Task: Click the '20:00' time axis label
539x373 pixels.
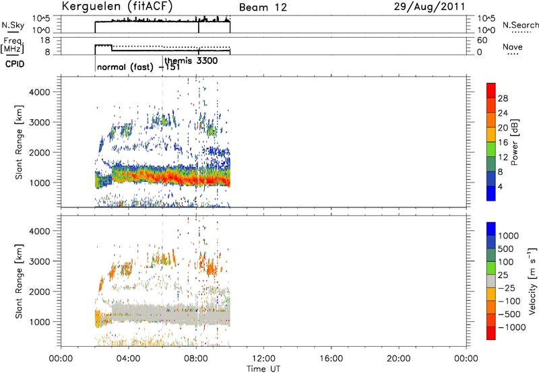Action: (398, 359)
